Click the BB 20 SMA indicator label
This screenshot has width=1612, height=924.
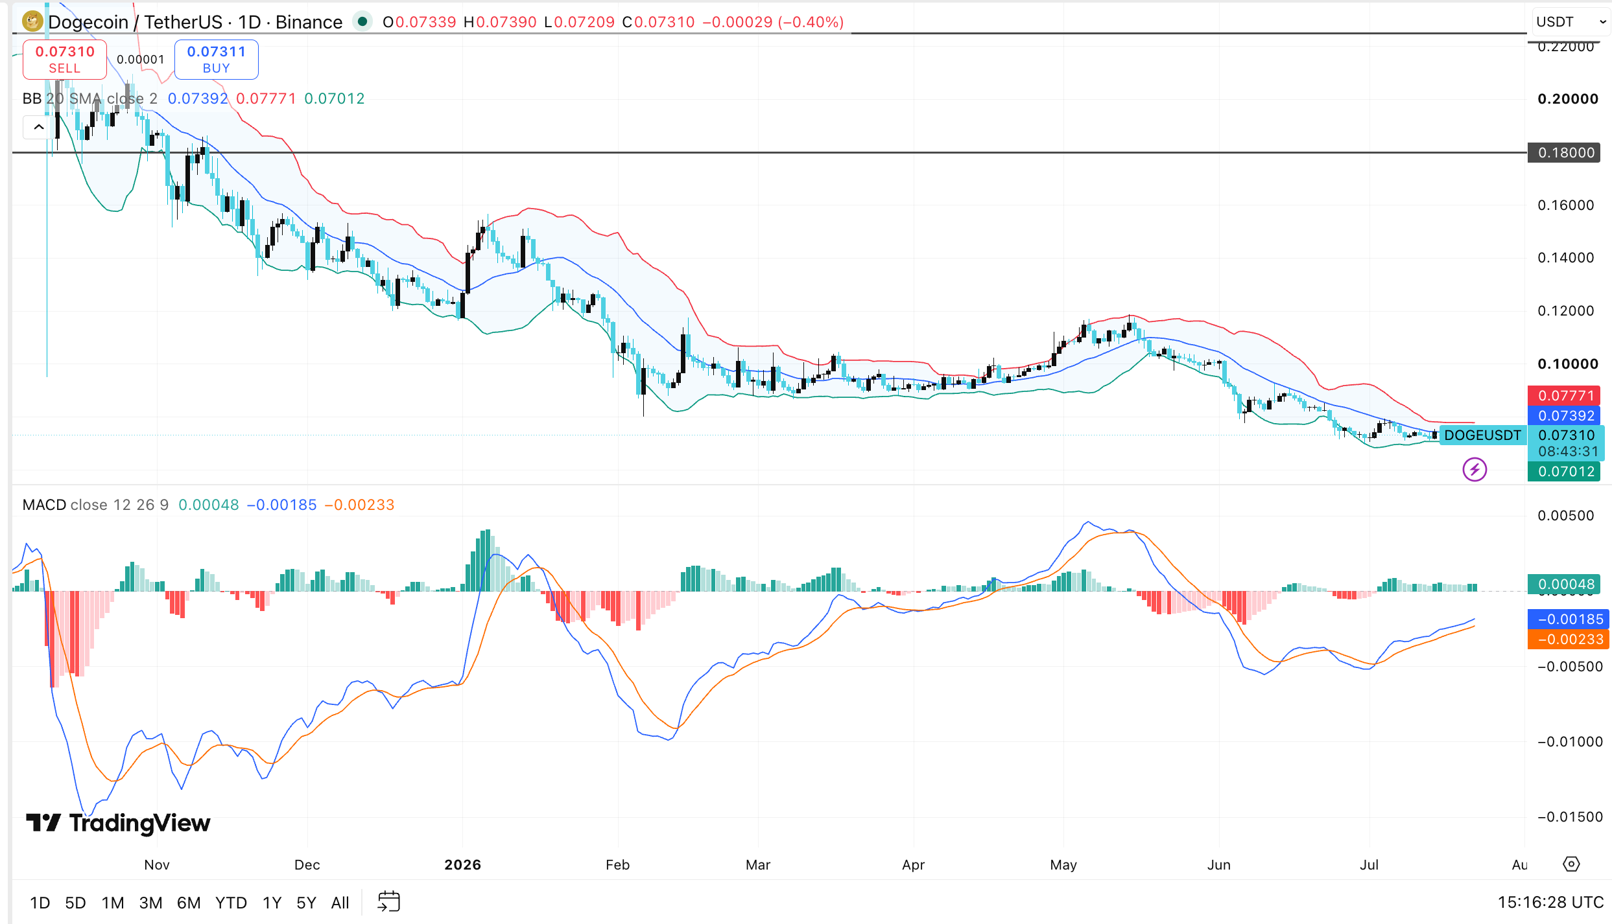(x=89, y=98)
